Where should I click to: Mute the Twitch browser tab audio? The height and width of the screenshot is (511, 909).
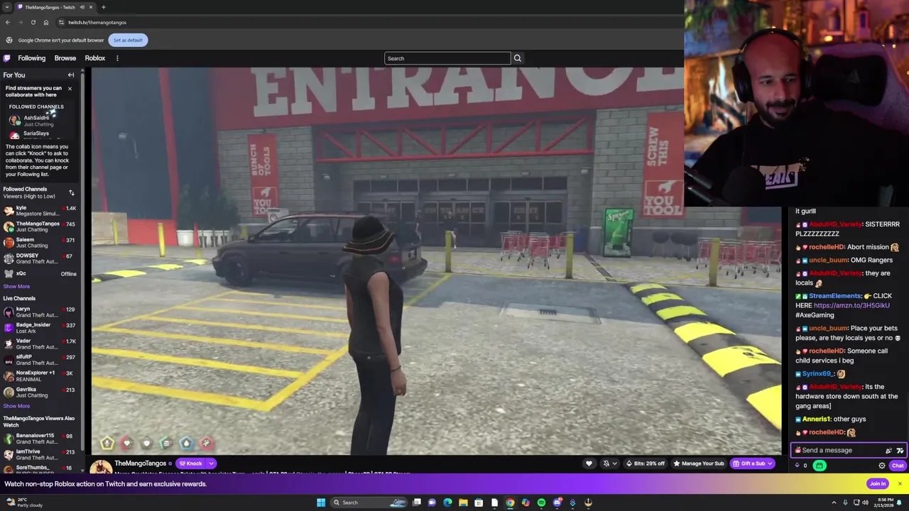coord(82,7)
